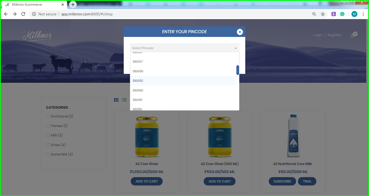This screenshot has height=196, width=369.
Task: Select pincode 380061 option
Action: coord(183,100)
